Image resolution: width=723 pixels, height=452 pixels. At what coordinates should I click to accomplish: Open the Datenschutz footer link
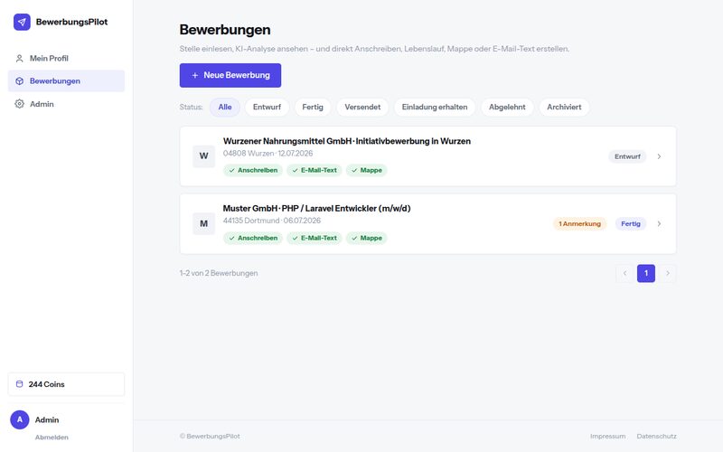point(657,437)
